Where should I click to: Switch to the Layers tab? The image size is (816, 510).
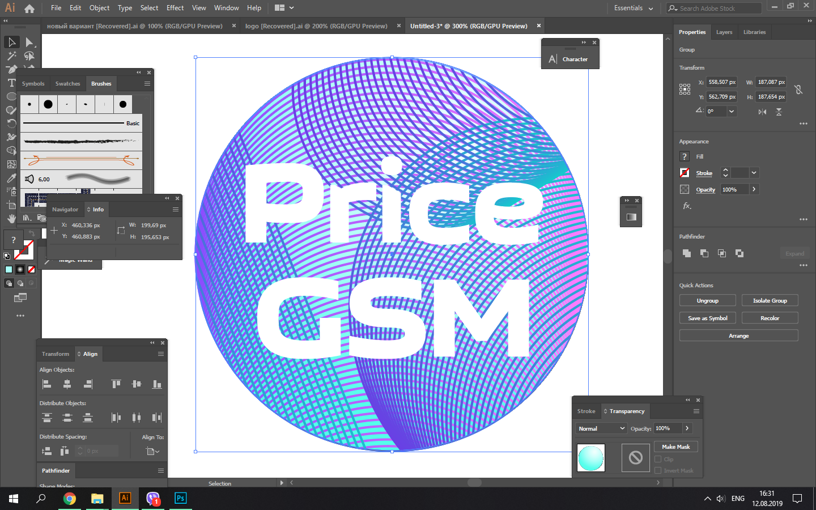[724, 32]
